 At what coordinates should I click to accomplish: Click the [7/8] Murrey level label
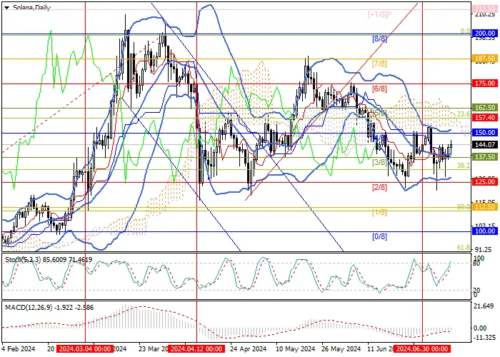tap(379, 64)
